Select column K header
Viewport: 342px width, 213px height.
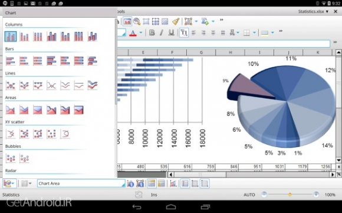[x=318, y=52]
